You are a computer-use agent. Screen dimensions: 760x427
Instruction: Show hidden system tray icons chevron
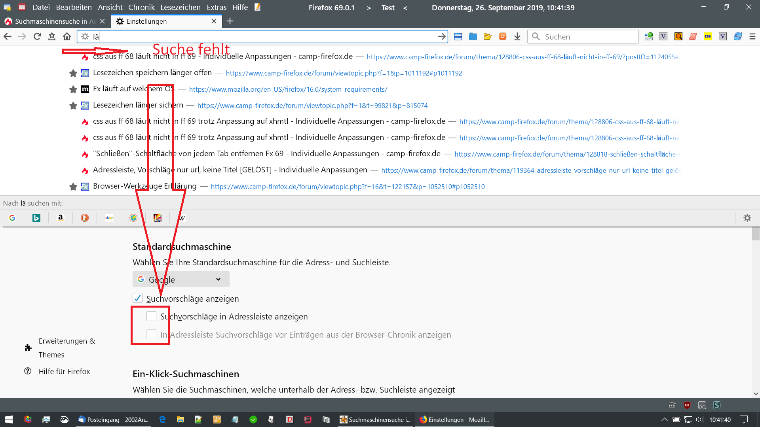click(x=664, y=419)
